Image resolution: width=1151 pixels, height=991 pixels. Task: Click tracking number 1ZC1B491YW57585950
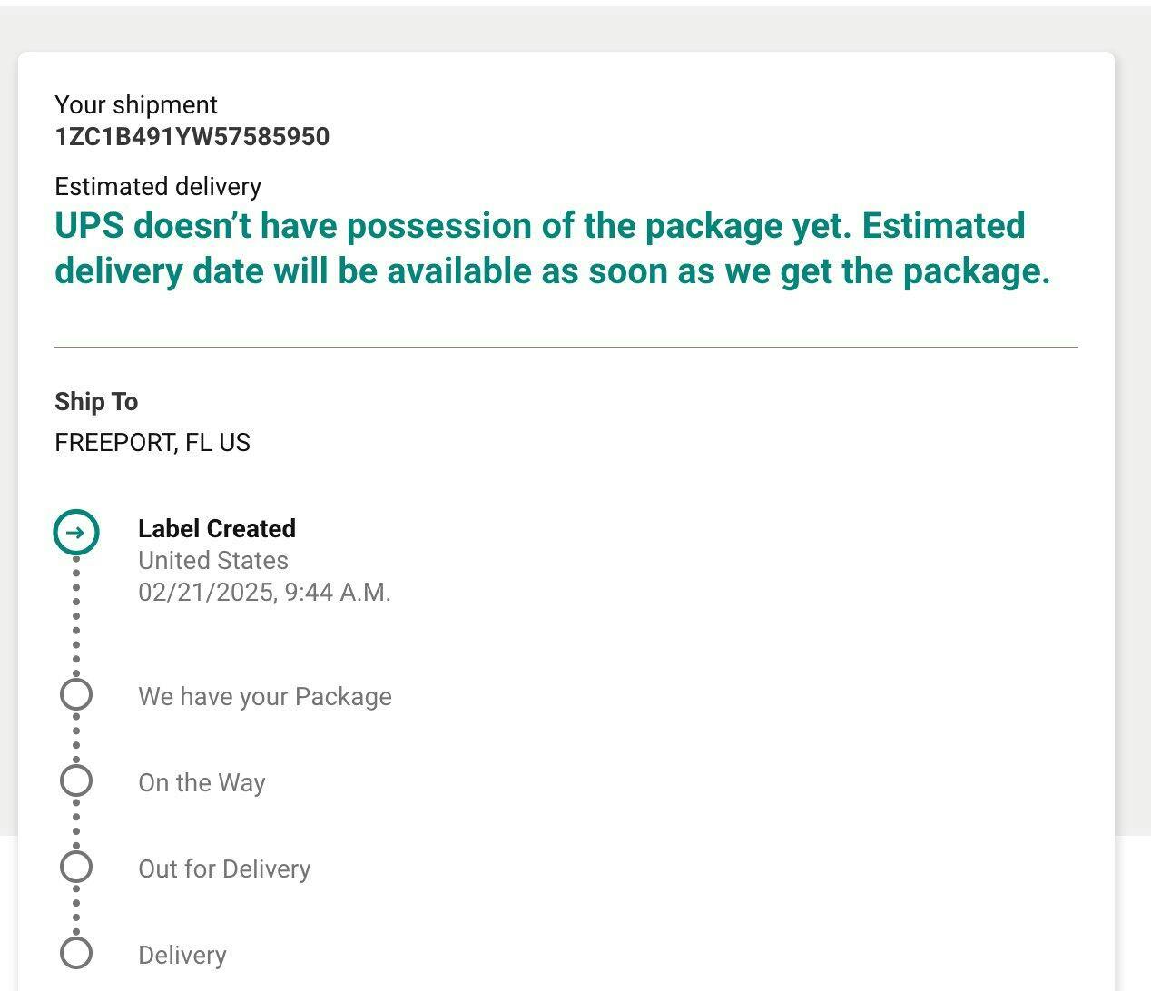point(192,137)
